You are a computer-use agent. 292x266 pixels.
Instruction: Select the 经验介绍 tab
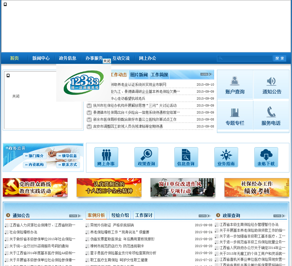coord(120,215)
